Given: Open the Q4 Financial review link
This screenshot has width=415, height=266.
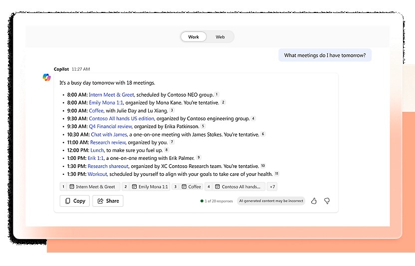Looking at the screenshot, I should tap(110, 127).
